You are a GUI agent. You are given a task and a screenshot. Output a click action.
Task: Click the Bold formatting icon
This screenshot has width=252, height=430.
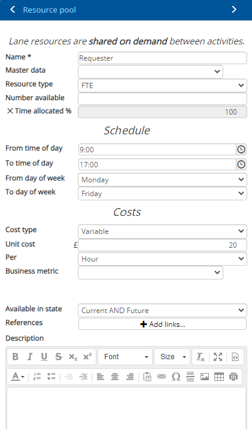16,357
